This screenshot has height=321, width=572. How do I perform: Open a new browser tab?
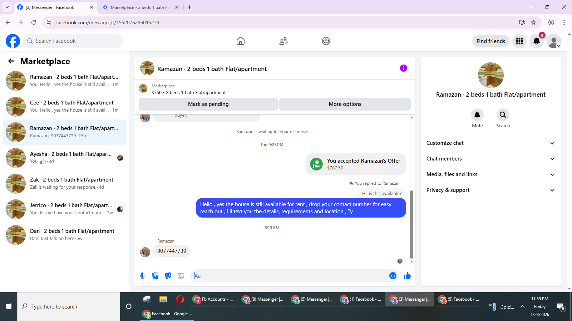coord(189,7)
